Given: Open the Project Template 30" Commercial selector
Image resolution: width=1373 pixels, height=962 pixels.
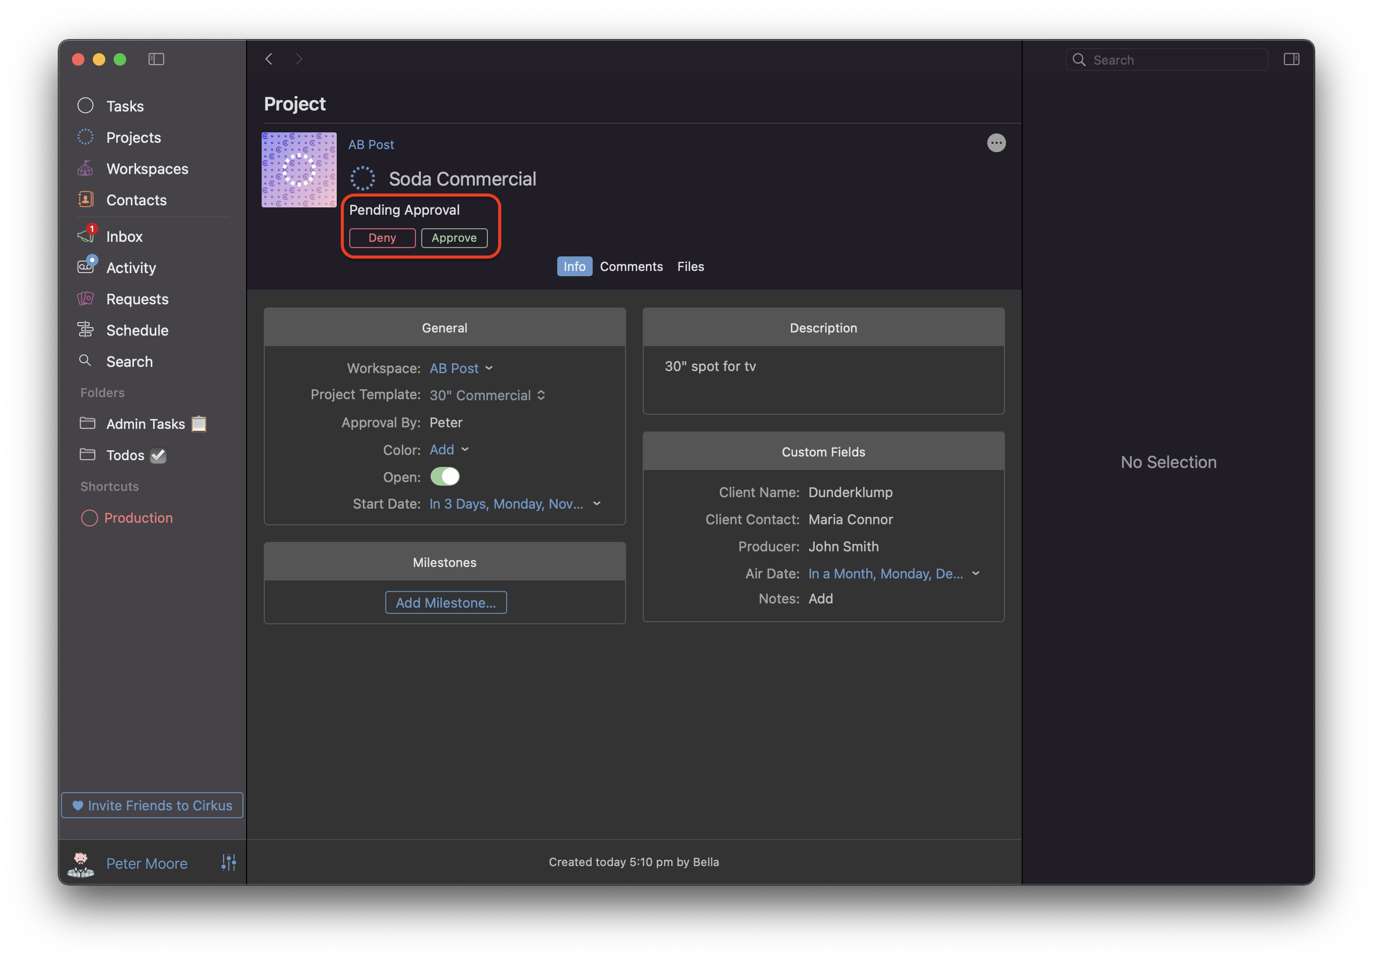Looking at the screenshot, I should [x=487, y=395].
